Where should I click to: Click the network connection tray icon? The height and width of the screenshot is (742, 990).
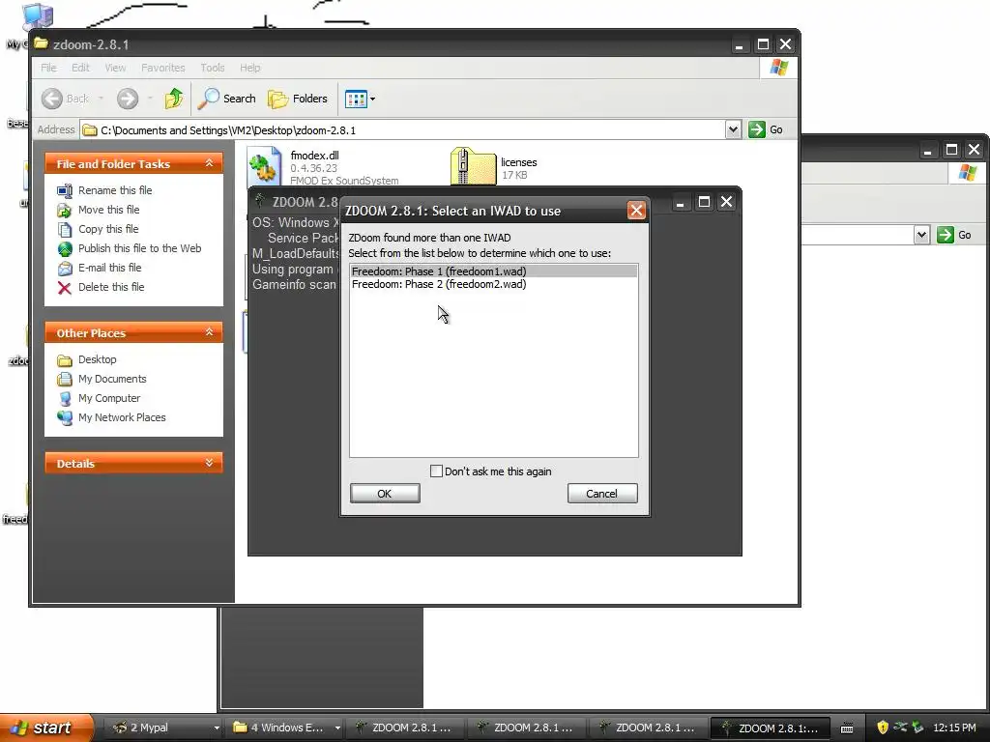coord(900,728)
